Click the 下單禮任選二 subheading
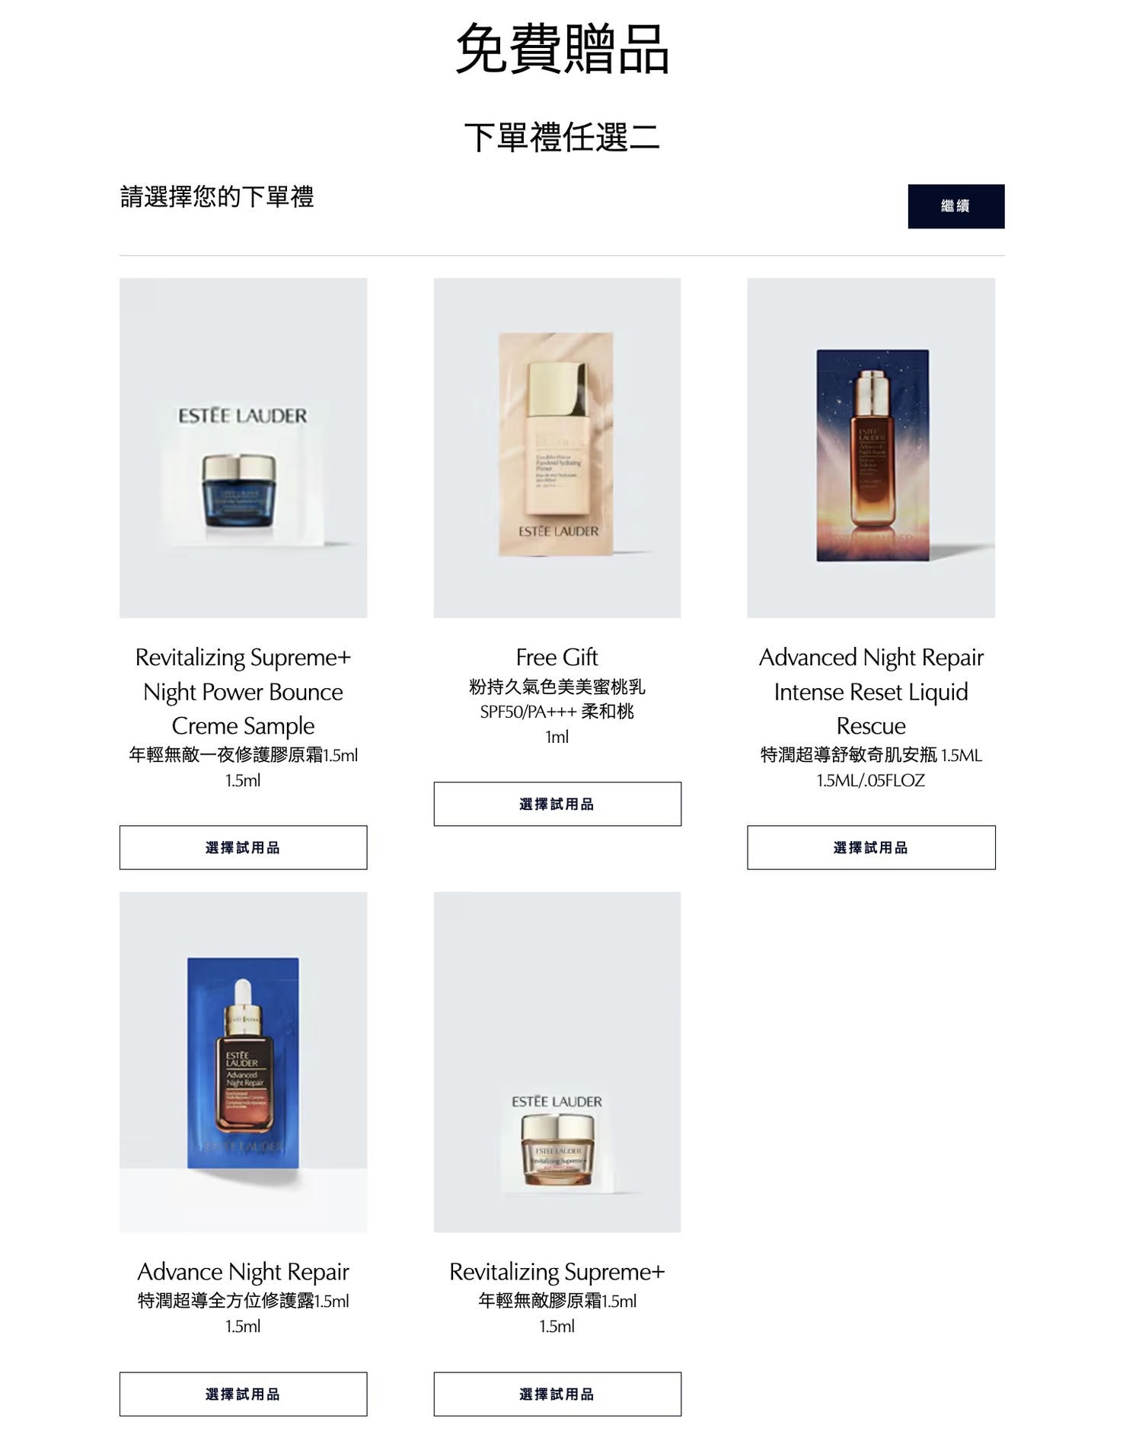 pos(562,137)
